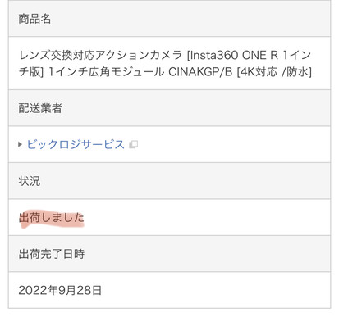Click empty space in the 配送業者 header row

pyautogui.click(x=197, y=108)
